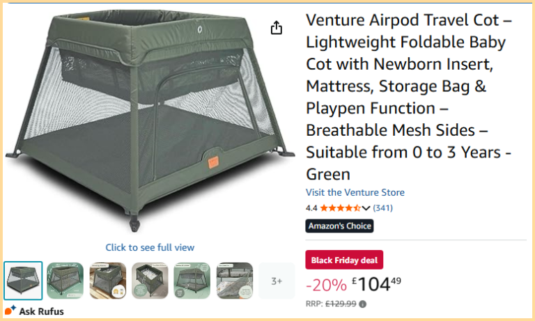Click the £104.49 price text
The height and width of the screenshot is (321, 535).
click(x=376, y=284)
